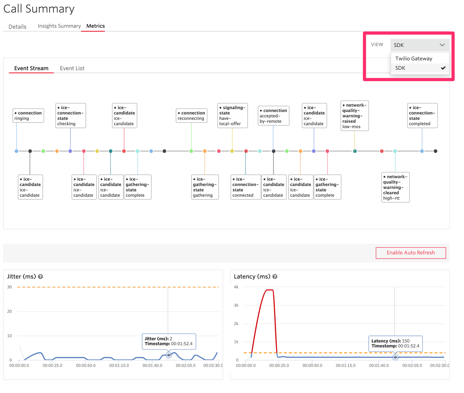Click the Jitter chart help icon
Viewport: 464px width, 393px height.
41,277
